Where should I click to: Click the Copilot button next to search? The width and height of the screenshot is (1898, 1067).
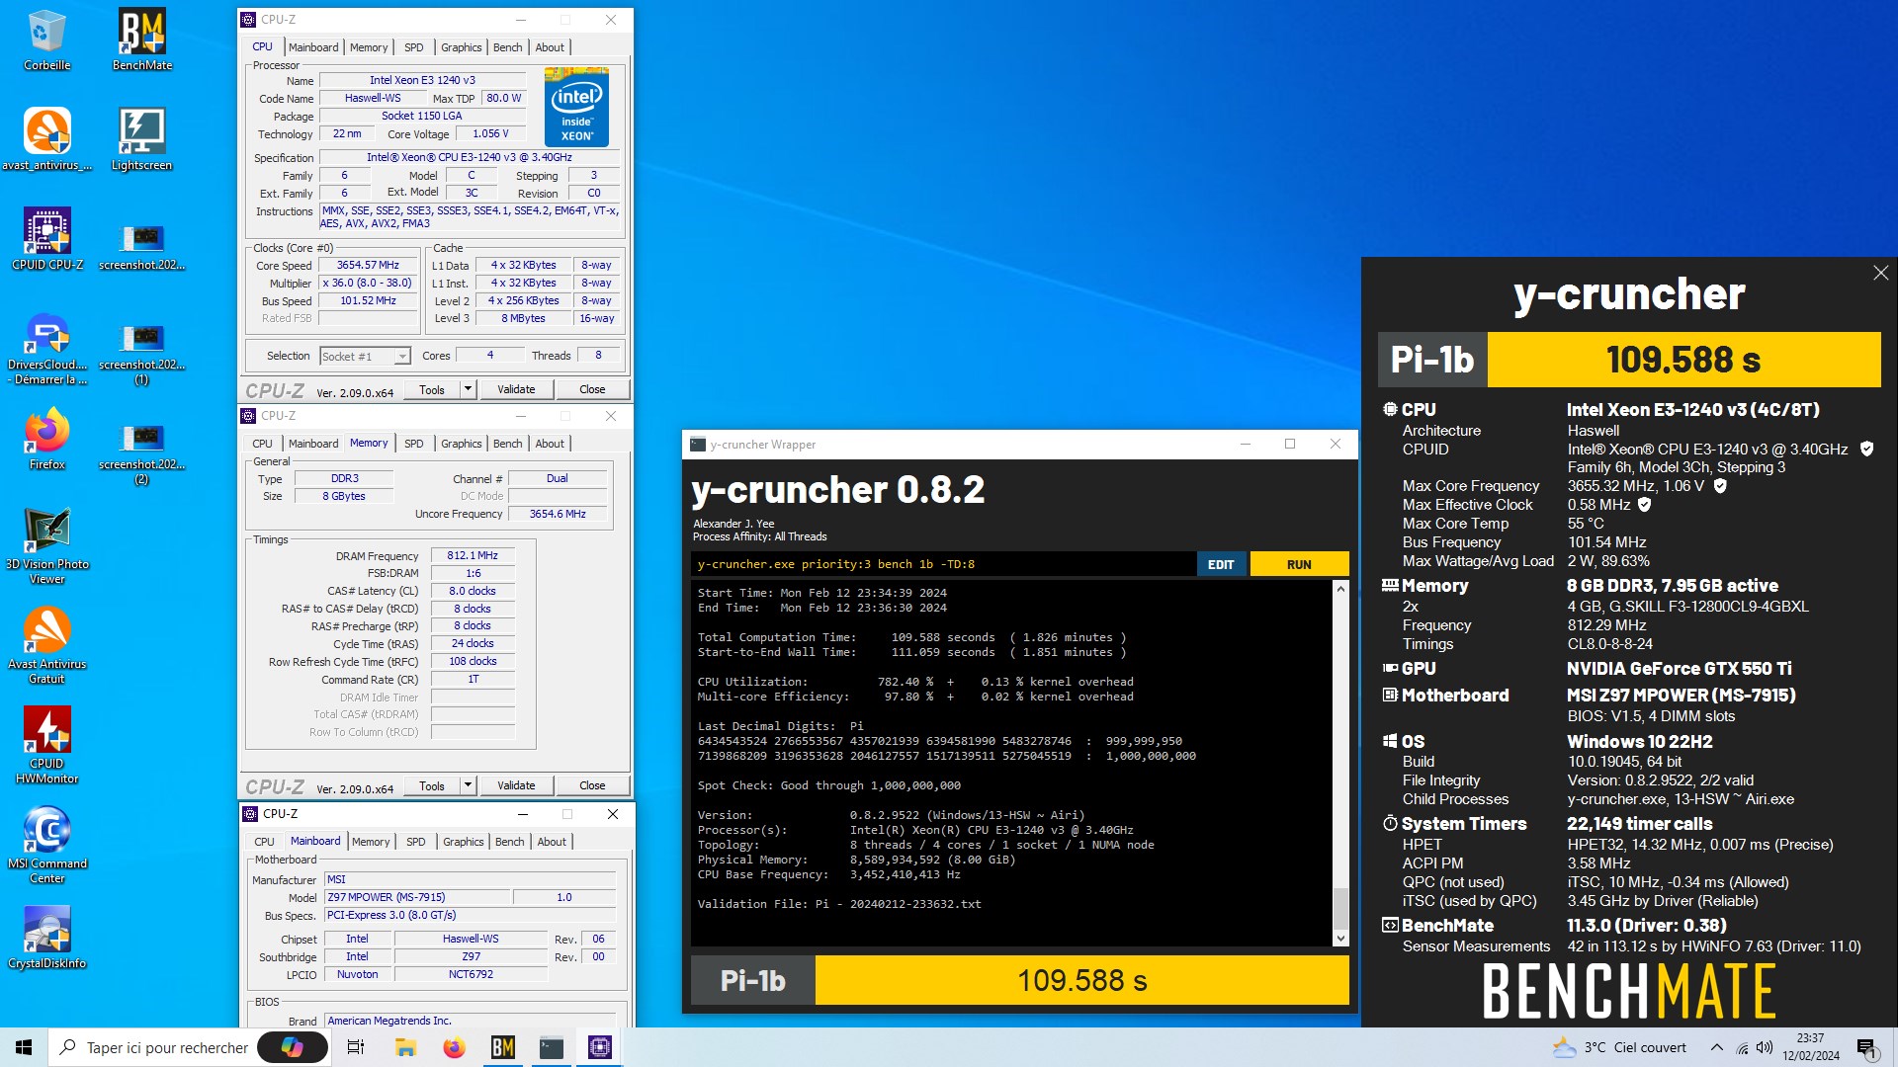pos(293,1047)
